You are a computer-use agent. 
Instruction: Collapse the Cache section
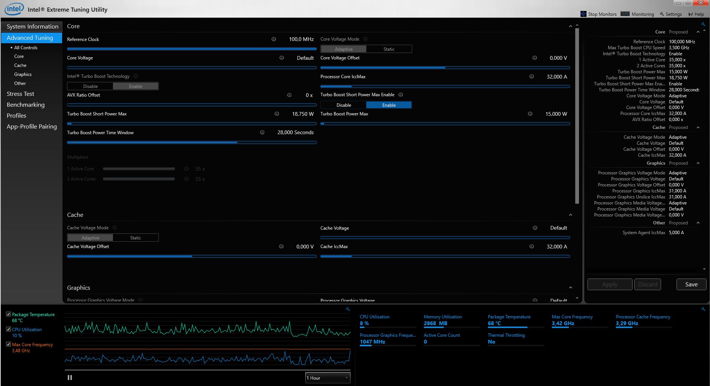click(570, 215)
